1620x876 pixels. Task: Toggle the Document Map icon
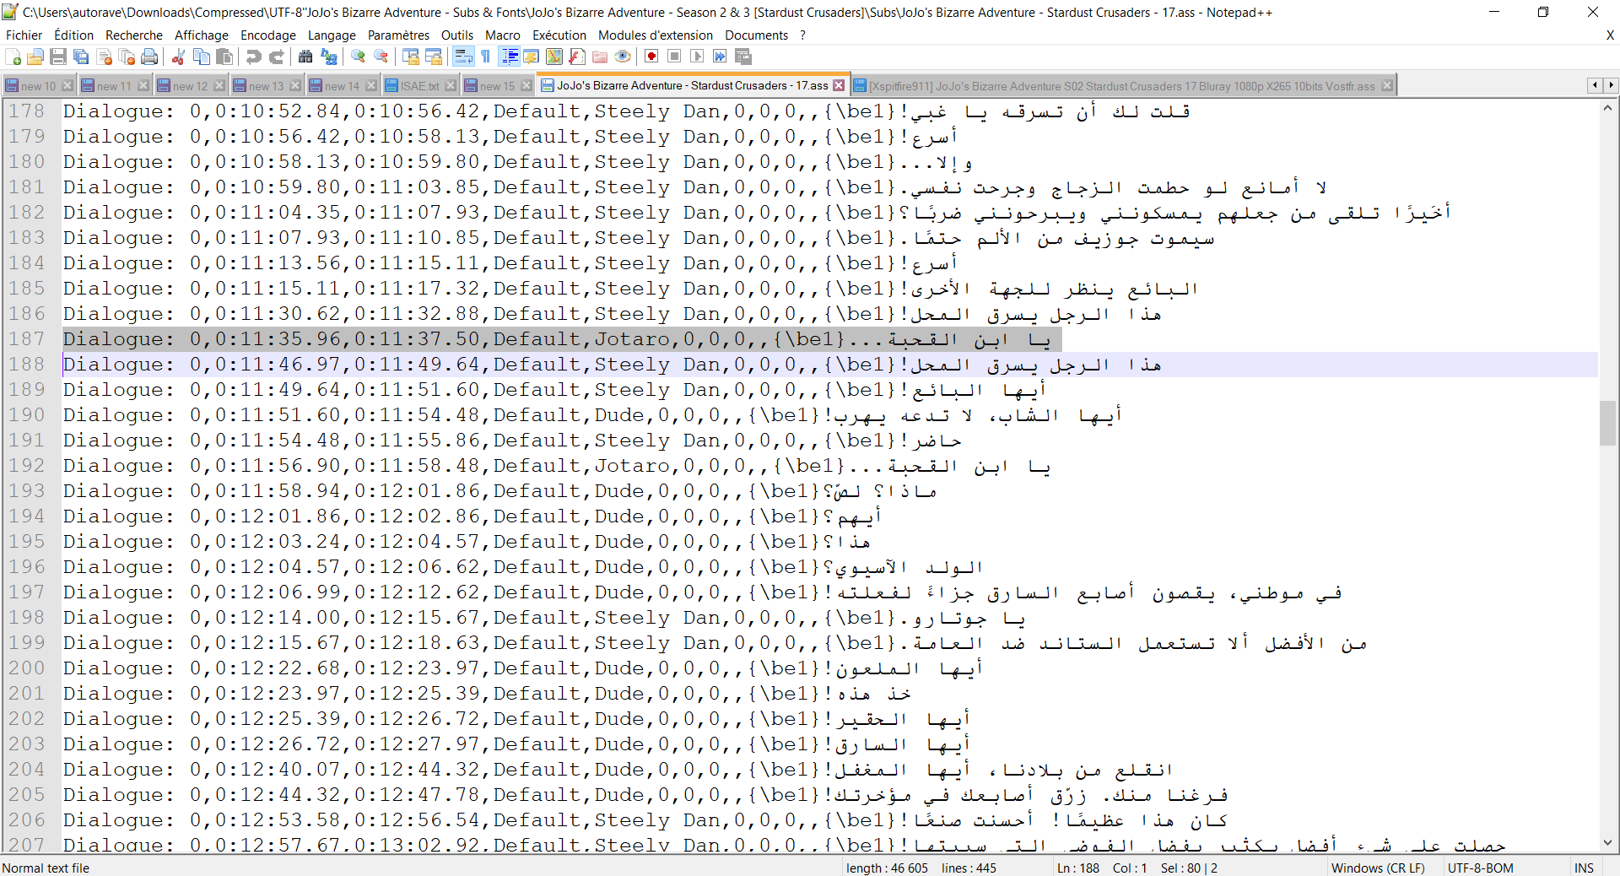tap(554, 57)
